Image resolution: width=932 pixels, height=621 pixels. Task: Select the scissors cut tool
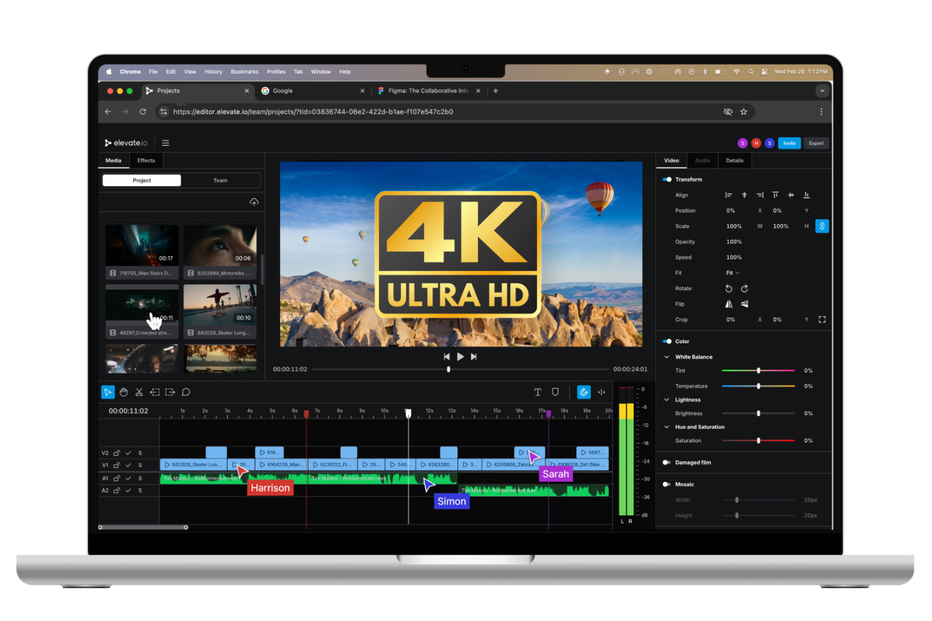[139, 392]
